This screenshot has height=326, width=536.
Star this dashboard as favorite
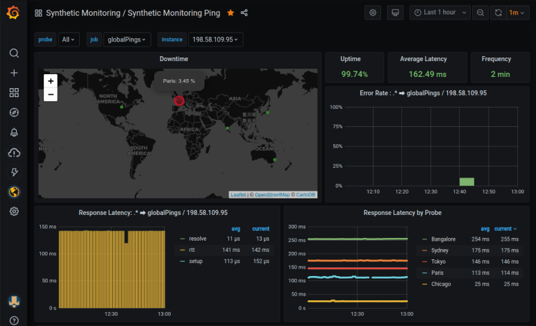click(x=231, y=12)
